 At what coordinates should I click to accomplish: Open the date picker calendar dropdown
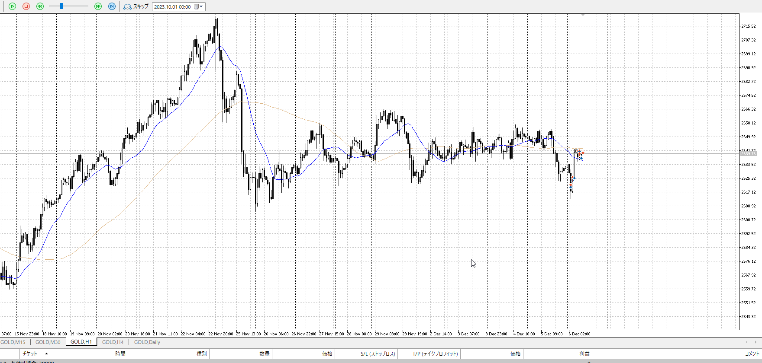(x=198, y=6)
